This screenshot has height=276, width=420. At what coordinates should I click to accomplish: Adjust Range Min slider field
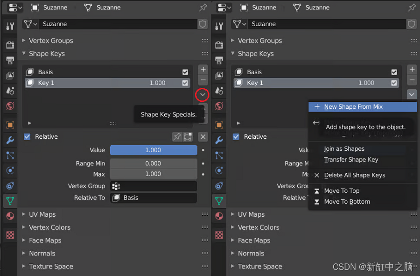pyautogui.click(x=154, y=163)
